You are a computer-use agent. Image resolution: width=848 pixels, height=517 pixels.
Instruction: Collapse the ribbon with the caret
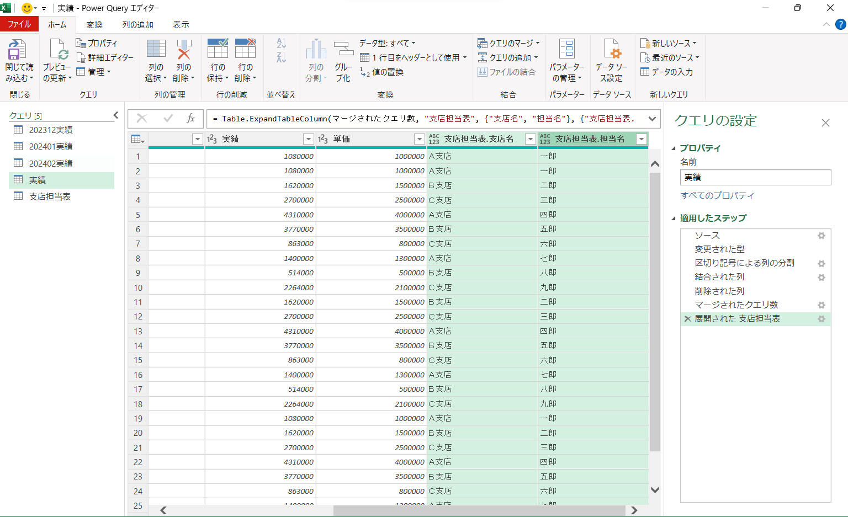(826, 24)
